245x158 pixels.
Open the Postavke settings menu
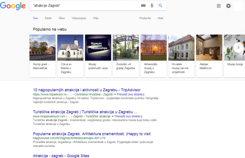[144, 18]
